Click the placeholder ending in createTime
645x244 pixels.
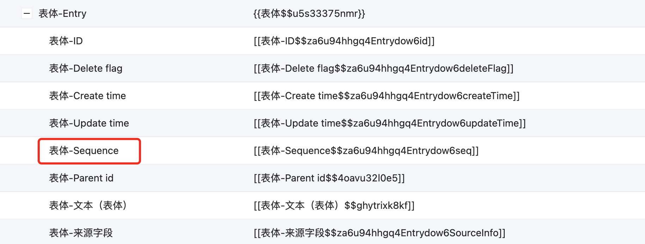[387, 96]
